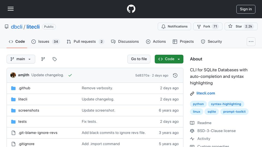262x147 pixels.
Task: Expand the main branch selector dropdown
Action: pyautogui.click(x=21, y=59)
